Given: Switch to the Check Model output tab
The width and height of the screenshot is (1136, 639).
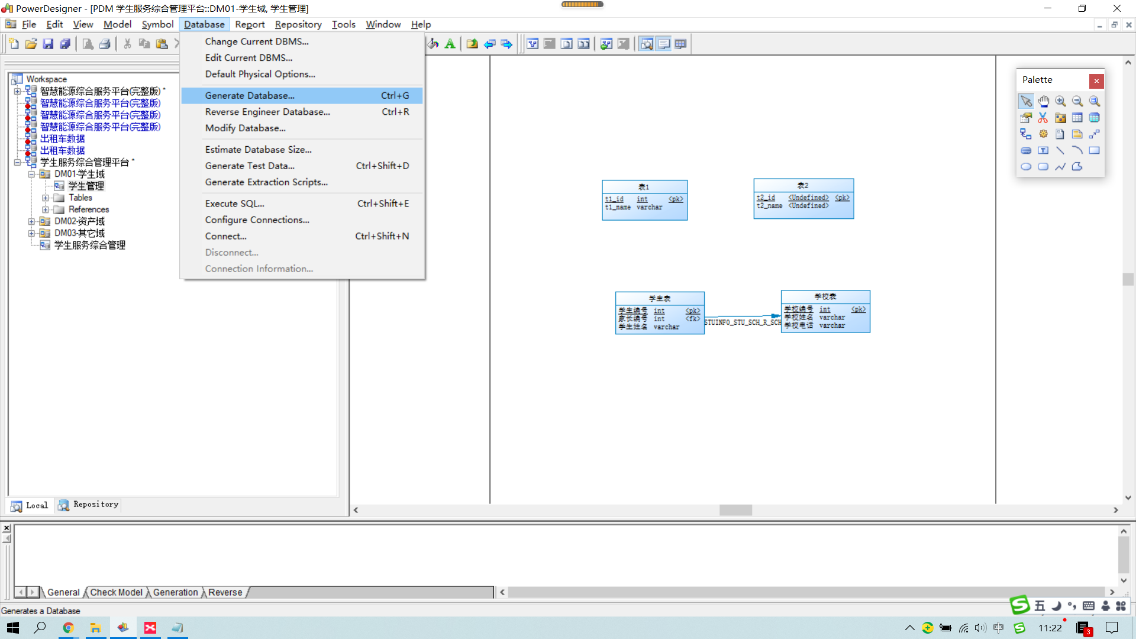Looking at the screenshot, I should [x=116, y=592].
